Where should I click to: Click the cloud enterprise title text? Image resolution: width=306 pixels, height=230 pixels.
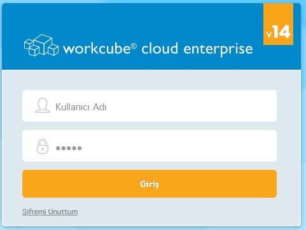(x=197, y=49)
